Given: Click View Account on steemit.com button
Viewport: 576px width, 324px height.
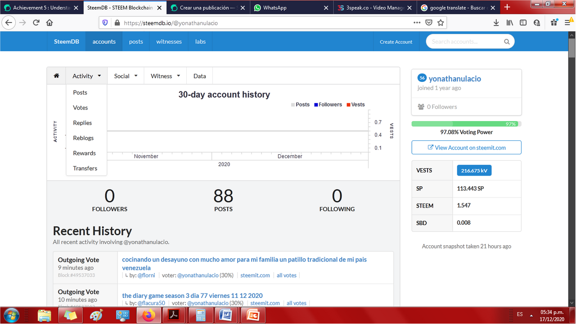Looking at the screenshot, I should click(x=466, y=148).
